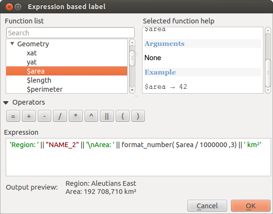Cancel the expression dialog
This screenshot has height=214, width=273.
[x=207, y=206]
